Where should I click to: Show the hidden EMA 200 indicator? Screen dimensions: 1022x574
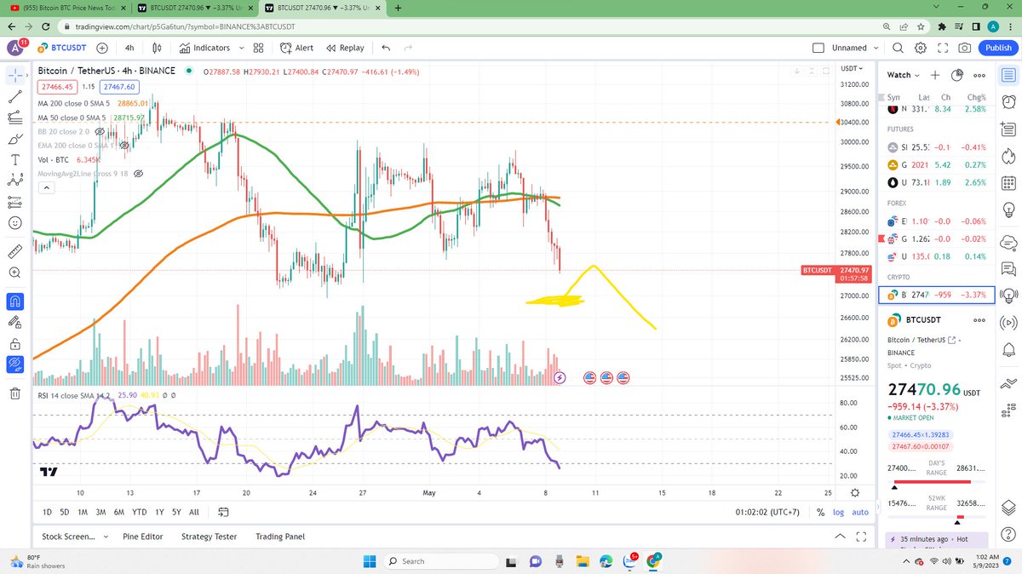pos(123,146)
